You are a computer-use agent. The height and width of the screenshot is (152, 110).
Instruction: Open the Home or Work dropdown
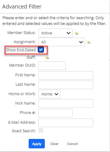tap(49, 94)
